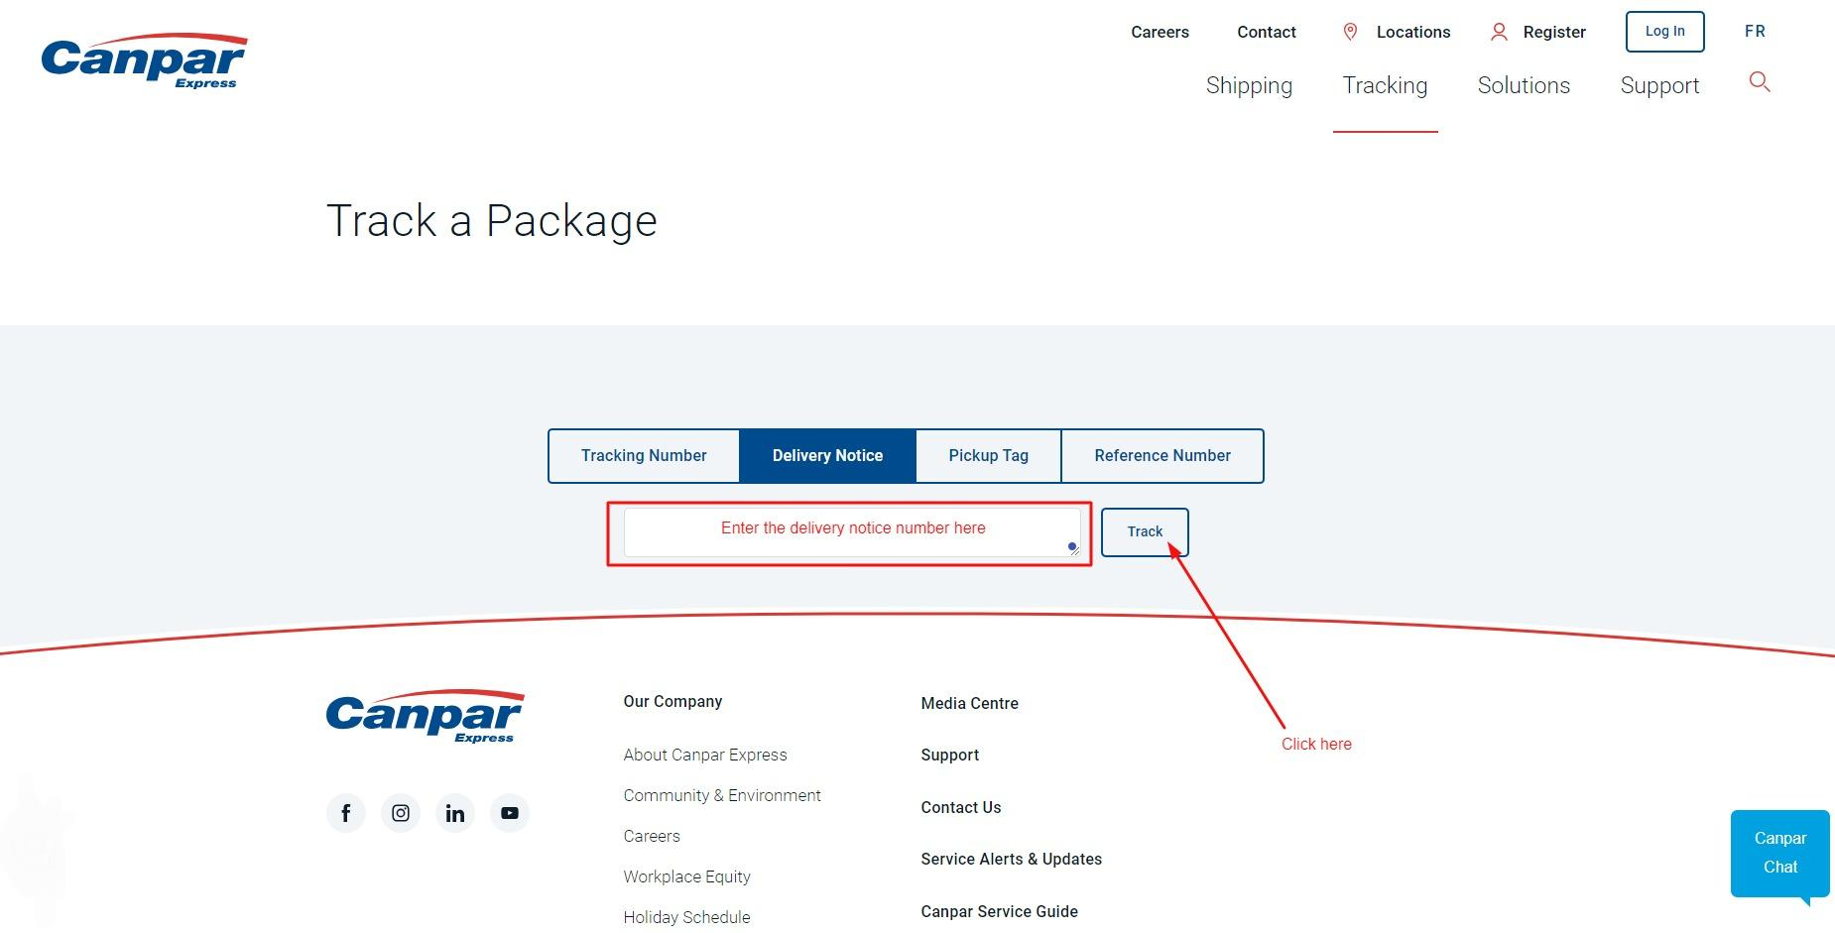The height and width of the screenshot is (933, 1835).
Task: Click the Canpar Express header logo
Action: pyautogui.click(x=144, y=61)
